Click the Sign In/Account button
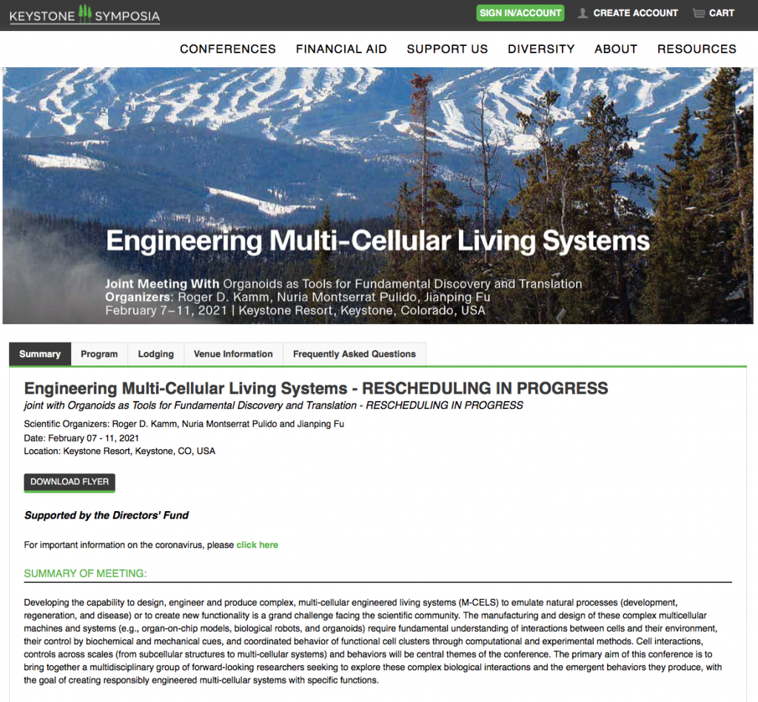This screenshot has height=702, width=758. click(520, 13)
